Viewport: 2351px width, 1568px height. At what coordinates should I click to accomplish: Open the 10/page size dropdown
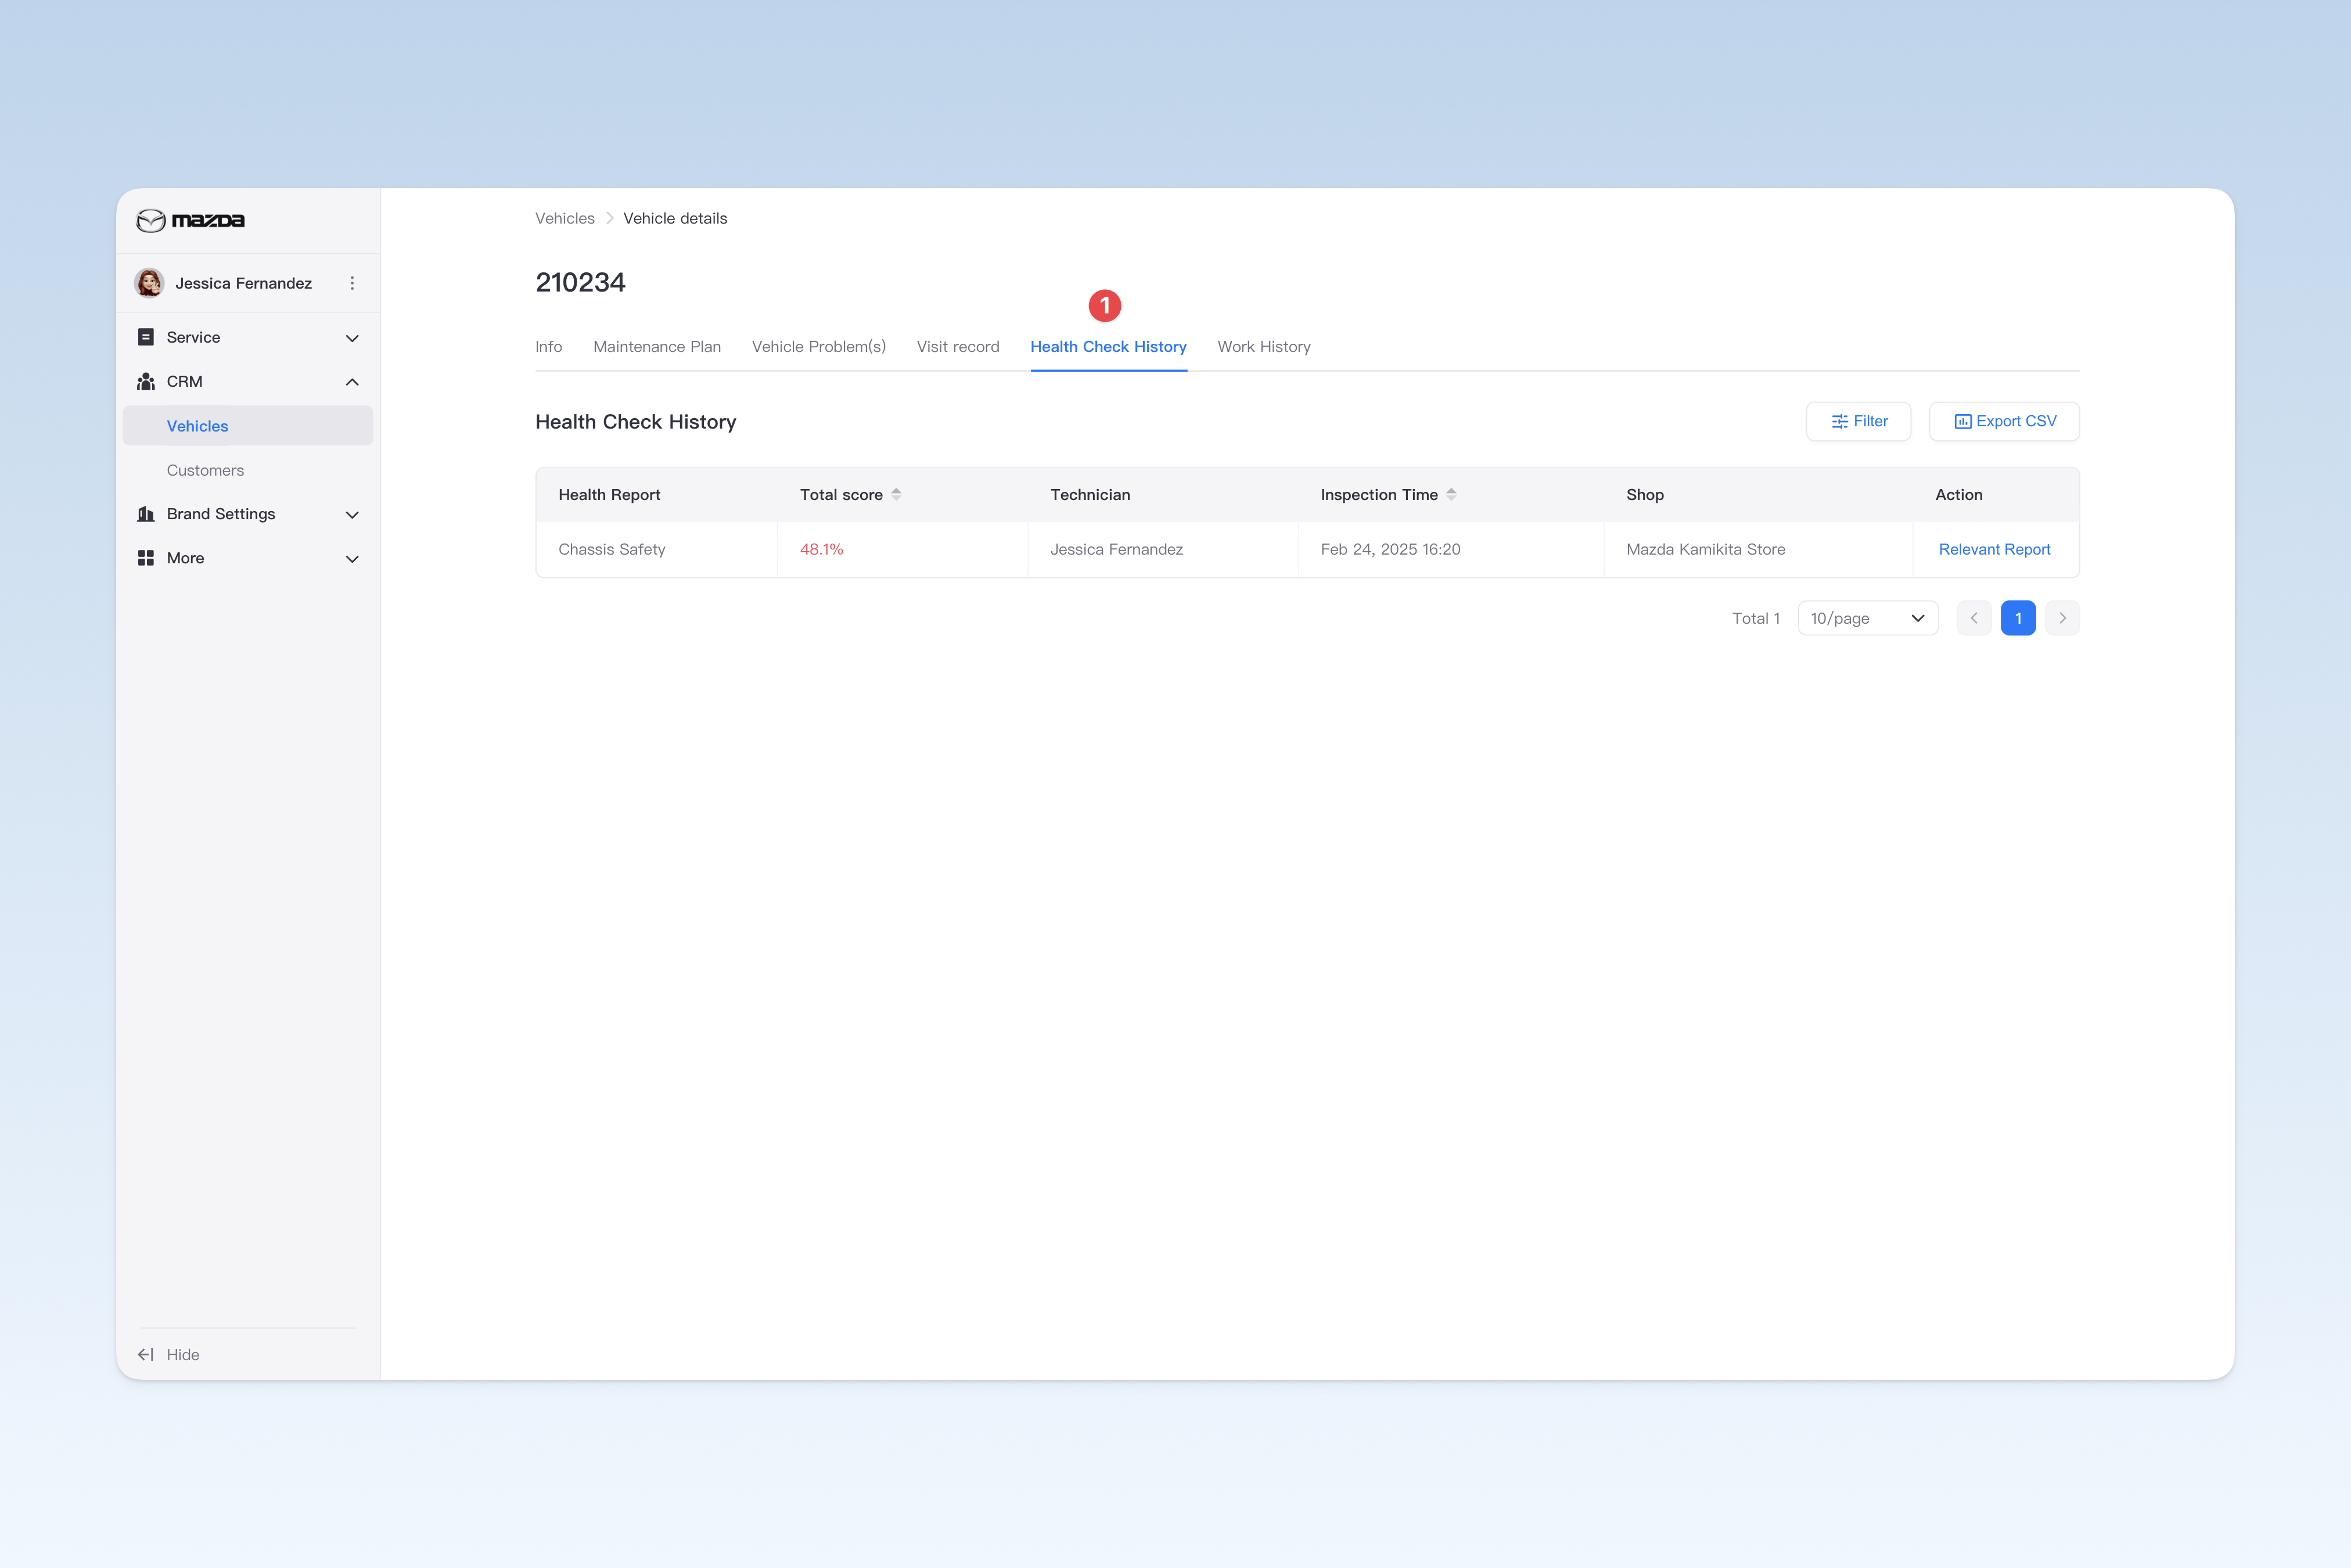[1867, 618]
